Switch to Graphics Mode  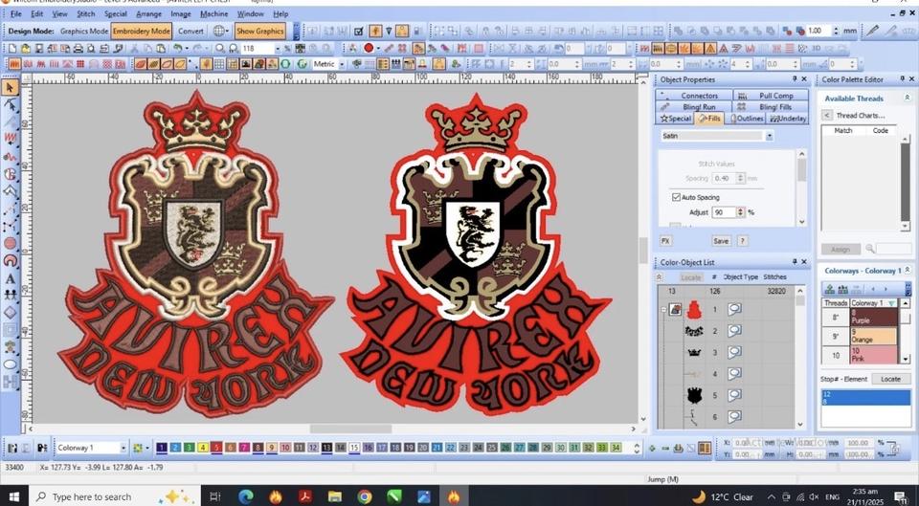(84, 31)
